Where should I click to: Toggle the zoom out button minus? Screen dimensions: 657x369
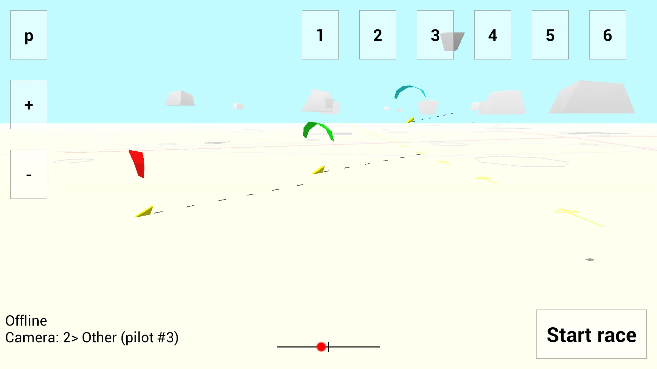click(x=28, y=174)
